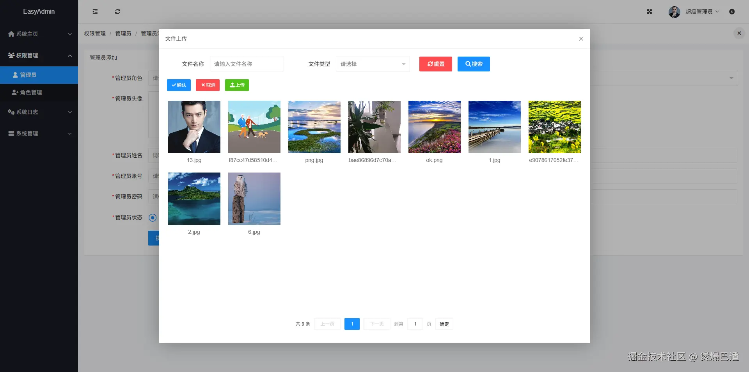Open the 系统管理 sidebar menu
The width and height of the screenshot is (749, 372).
pos(39,133)
